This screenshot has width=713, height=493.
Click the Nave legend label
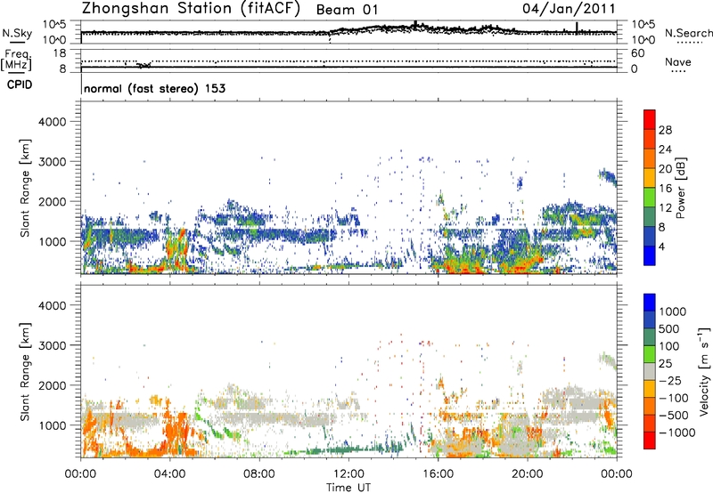[x=677, y=61]
